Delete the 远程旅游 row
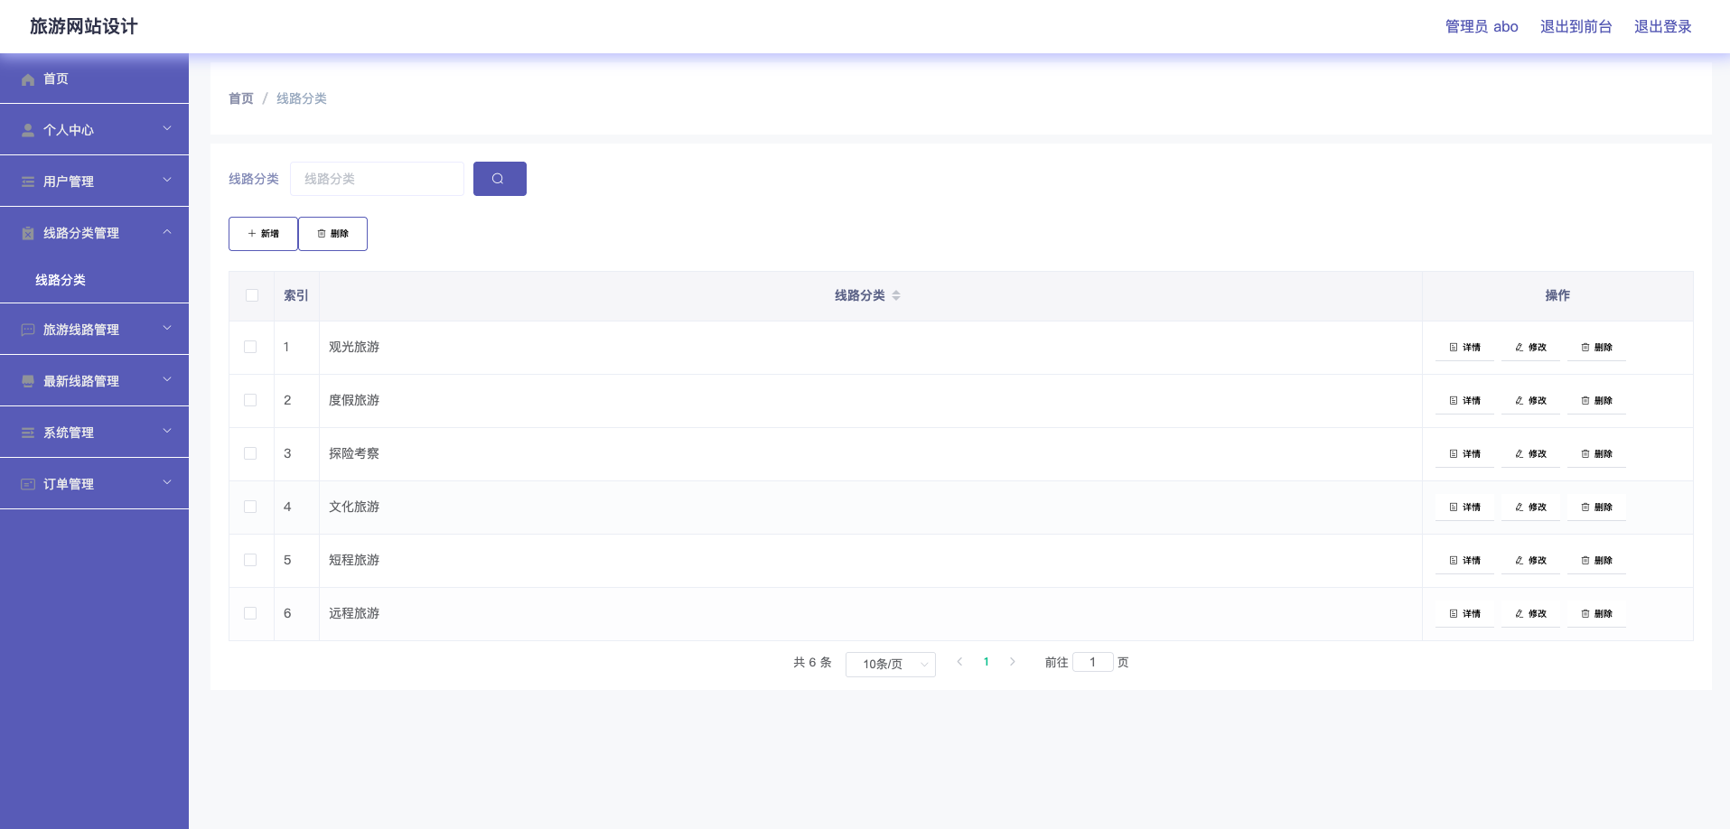 pyautogui.click(x=1596, y=613)
